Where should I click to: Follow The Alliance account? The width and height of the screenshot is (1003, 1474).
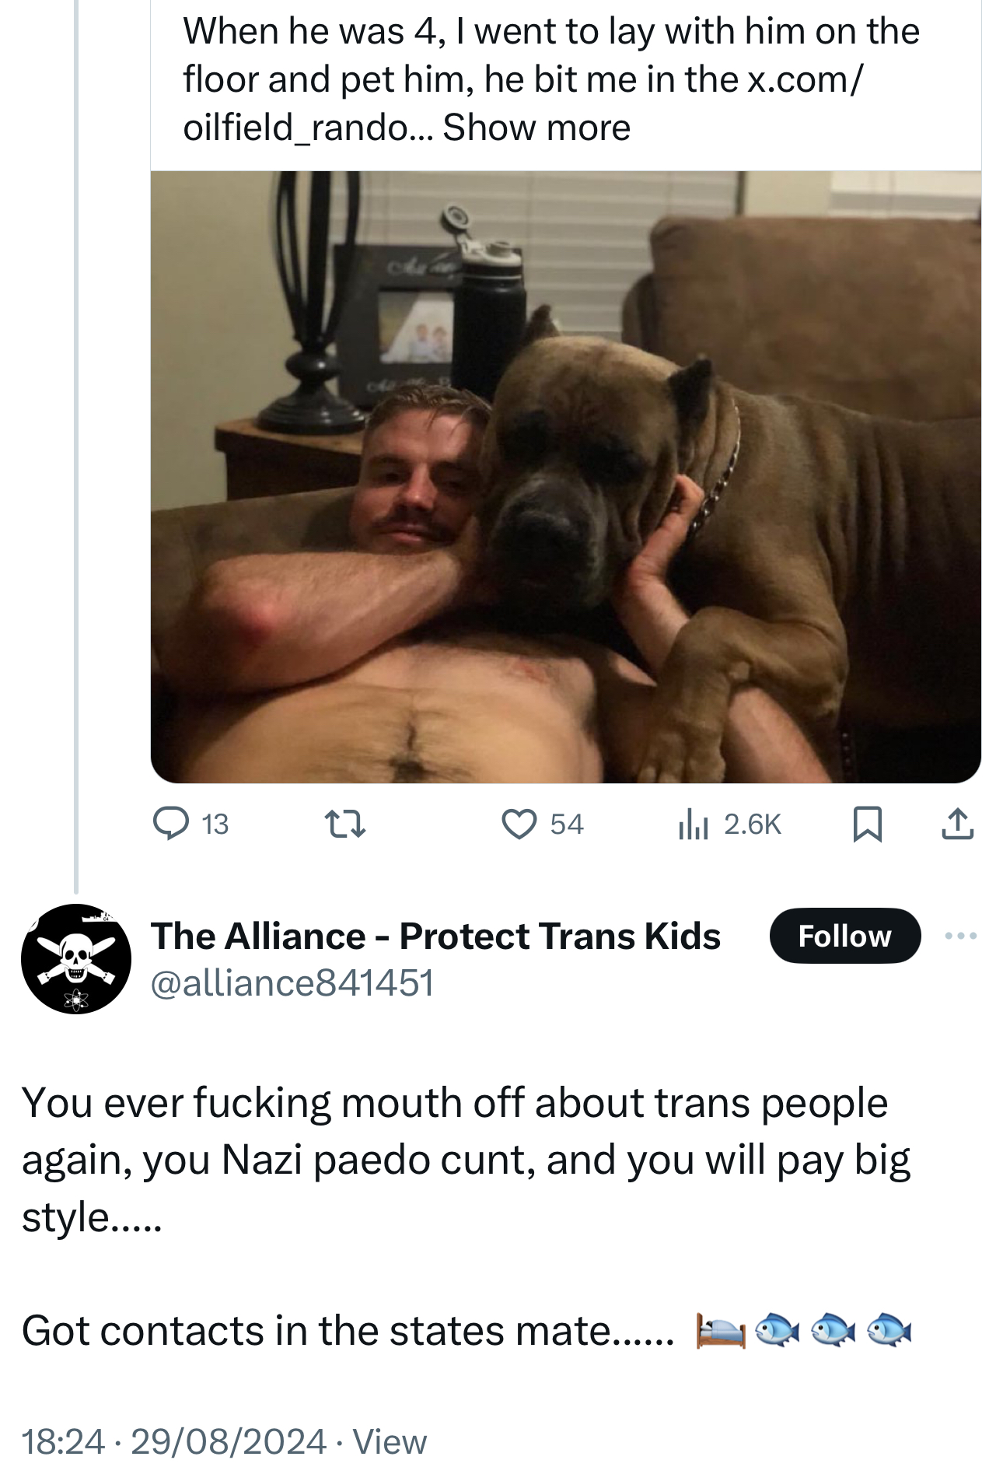pyautogui.click(x=844, y=936)
